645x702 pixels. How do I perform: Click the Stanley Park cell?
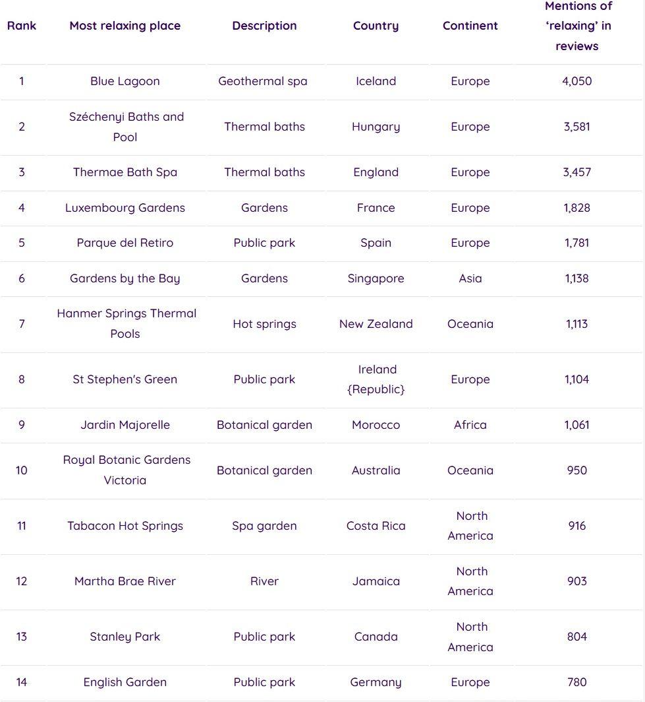[x=125, y=637]
